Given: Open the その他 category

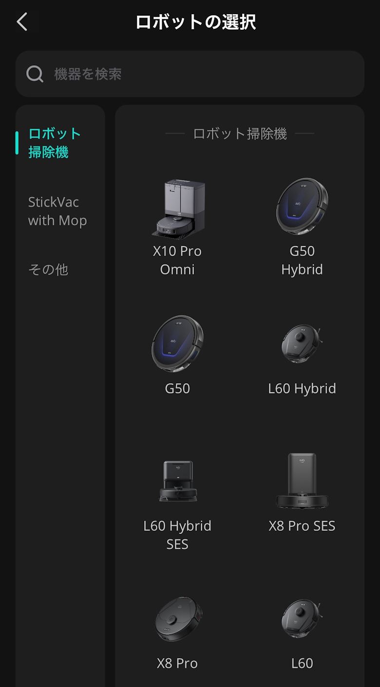Looking at the screenshot, I should 48,270.
